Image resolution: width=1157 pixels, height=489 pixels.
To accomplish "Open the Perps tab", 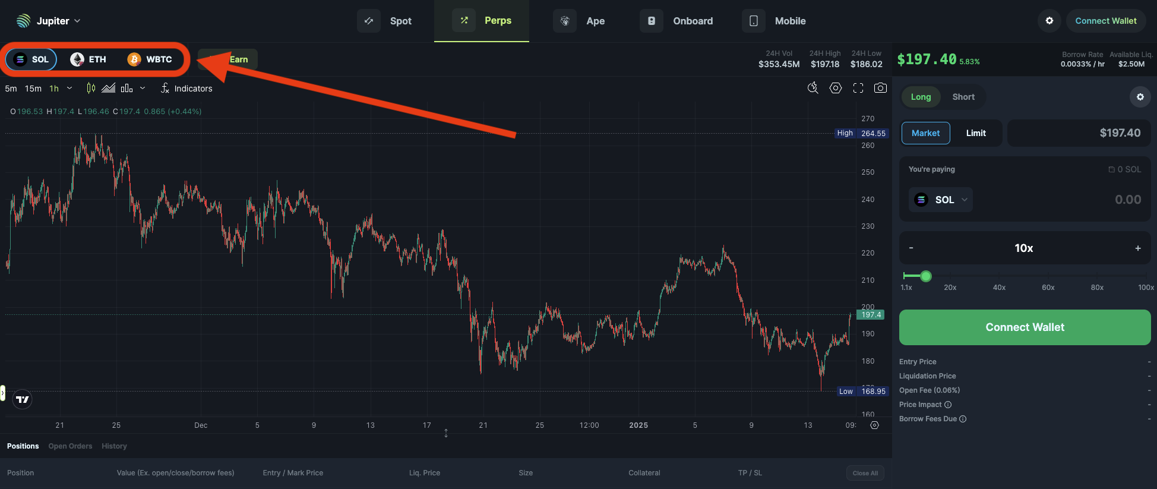I will coord(482,21).
